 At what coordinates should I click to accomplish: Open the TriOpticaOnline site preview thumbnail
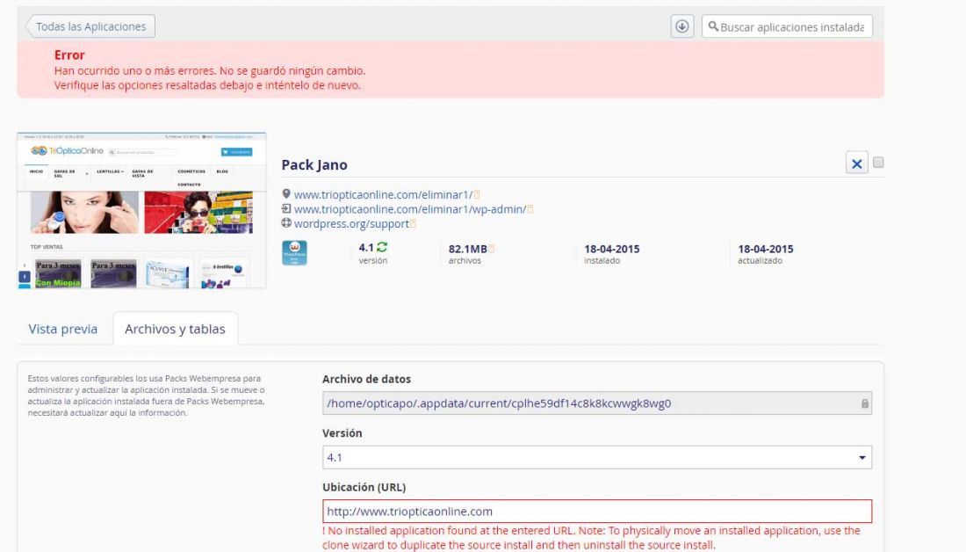141,210
